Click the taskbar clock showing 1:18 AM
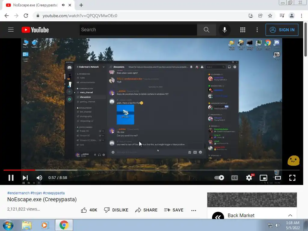 (293, 225)
